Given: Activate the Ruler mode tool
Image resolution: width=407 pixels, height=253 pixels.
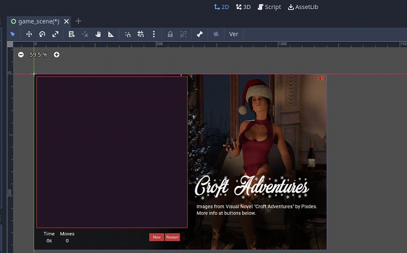Looking at the screenshot, I should (111, 34).
